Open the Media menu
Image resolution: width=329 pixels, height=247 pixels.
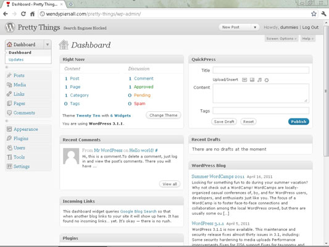point(20,85)
